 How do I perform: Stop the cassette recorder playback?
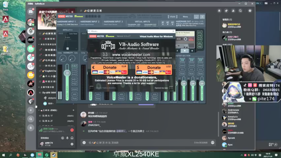click(x=185, y=51)
